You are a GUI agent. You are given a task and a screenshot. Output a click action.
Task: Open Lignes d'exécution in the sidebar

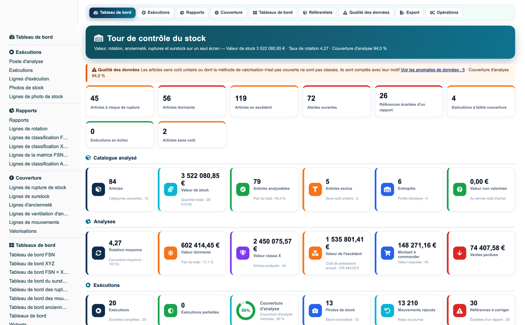click(29, 79)
